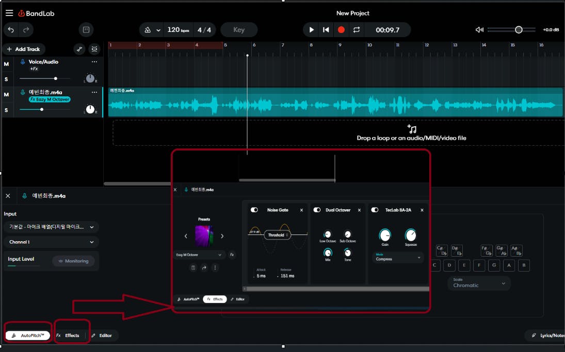Open options menu for Voice/Audio track
This screenshot has width=565, height=352.
[94, 62]
